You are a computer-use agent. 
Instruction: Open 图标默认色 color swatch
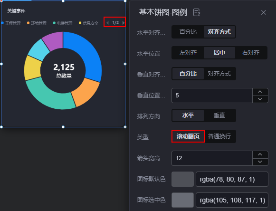182,179
